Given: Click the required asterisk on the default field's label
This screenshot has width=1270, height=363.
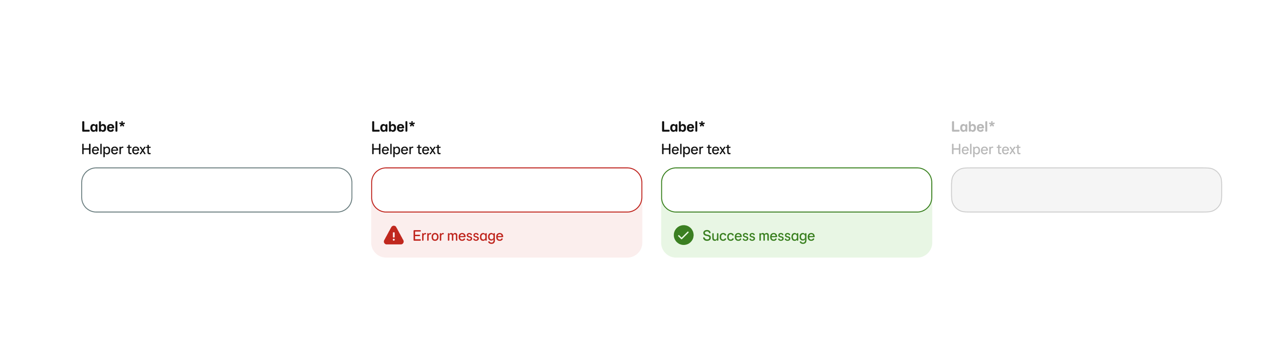Looking at the screenshot, I should [122, 125].
